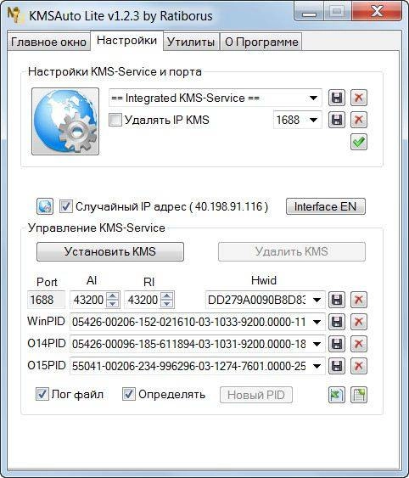Toggle the Определять checkbox

[129, 394]
